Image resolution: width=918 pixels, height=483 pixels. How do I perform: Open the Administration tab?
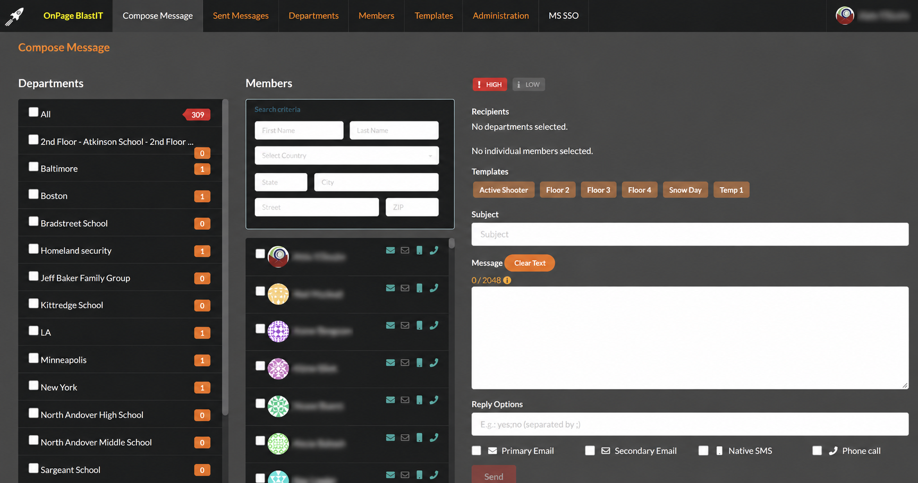(x=500, y=16)
